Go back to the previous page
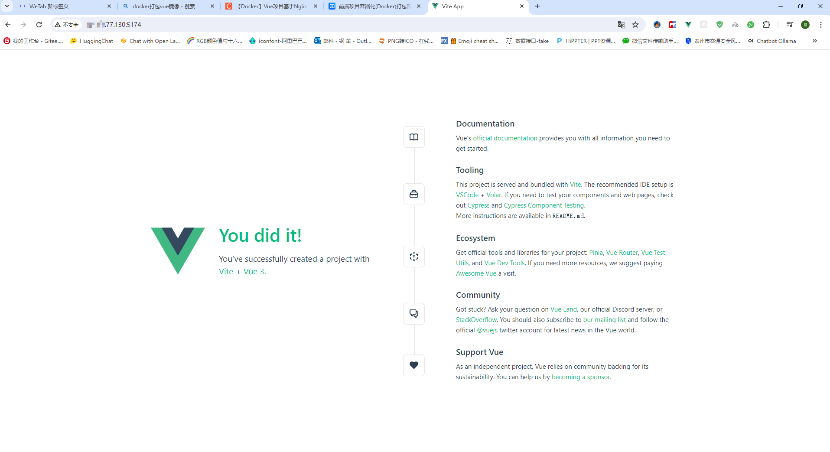The height and width of the screenshot is (452, 830). 8,25
